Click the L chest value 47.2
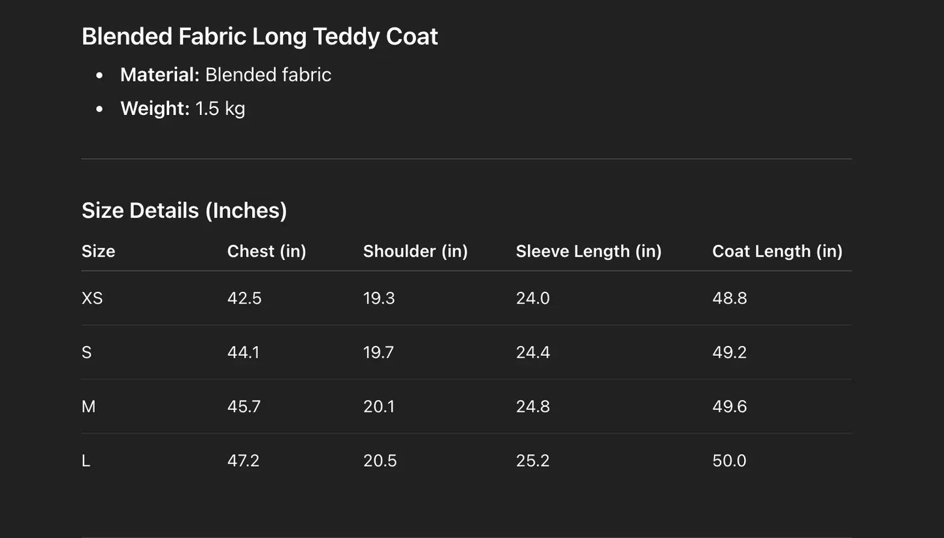The height and width of the screenshot is (538, 944). click(x=243, y=461)
